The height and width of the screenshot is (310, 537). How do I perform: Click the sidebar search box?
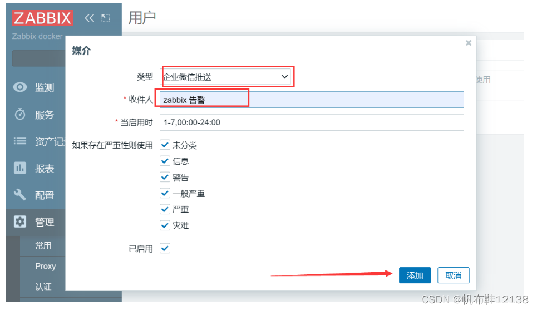[38, 58]
